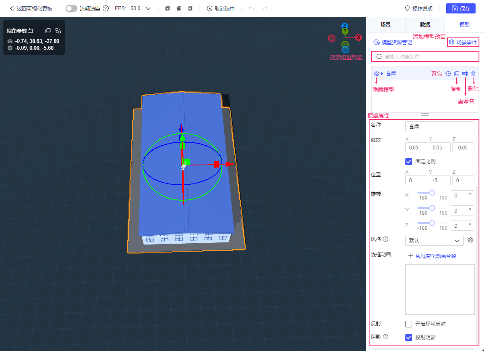Screen dimensions: 484x351
Task: Click the copy icon for 仓库 model
Action: [457, 74]
